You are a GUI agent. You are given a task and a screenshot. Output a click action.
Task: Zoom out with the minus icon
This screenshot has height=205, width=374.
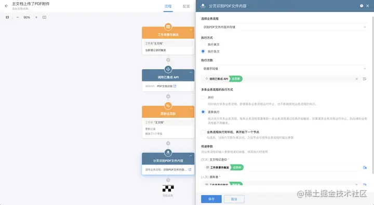coord(18,17)
